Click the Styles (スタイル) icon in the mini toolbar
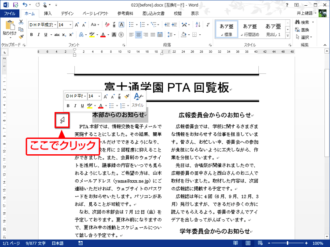 pos(138,100)
